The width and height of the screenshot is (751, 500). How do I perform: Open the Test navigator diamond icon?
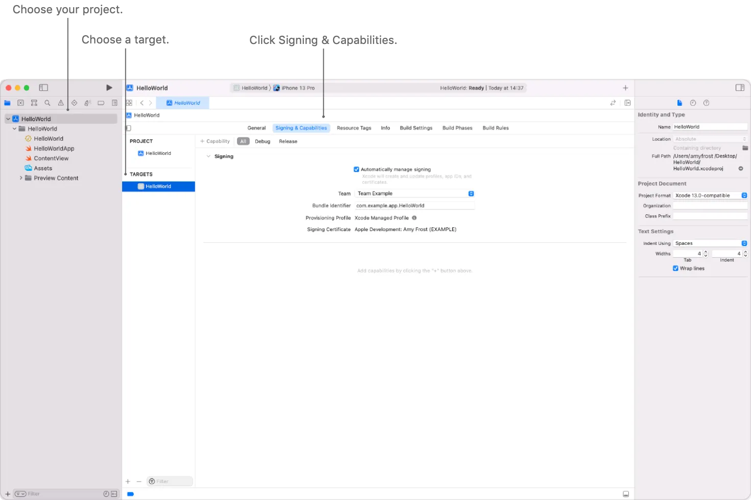74,103
